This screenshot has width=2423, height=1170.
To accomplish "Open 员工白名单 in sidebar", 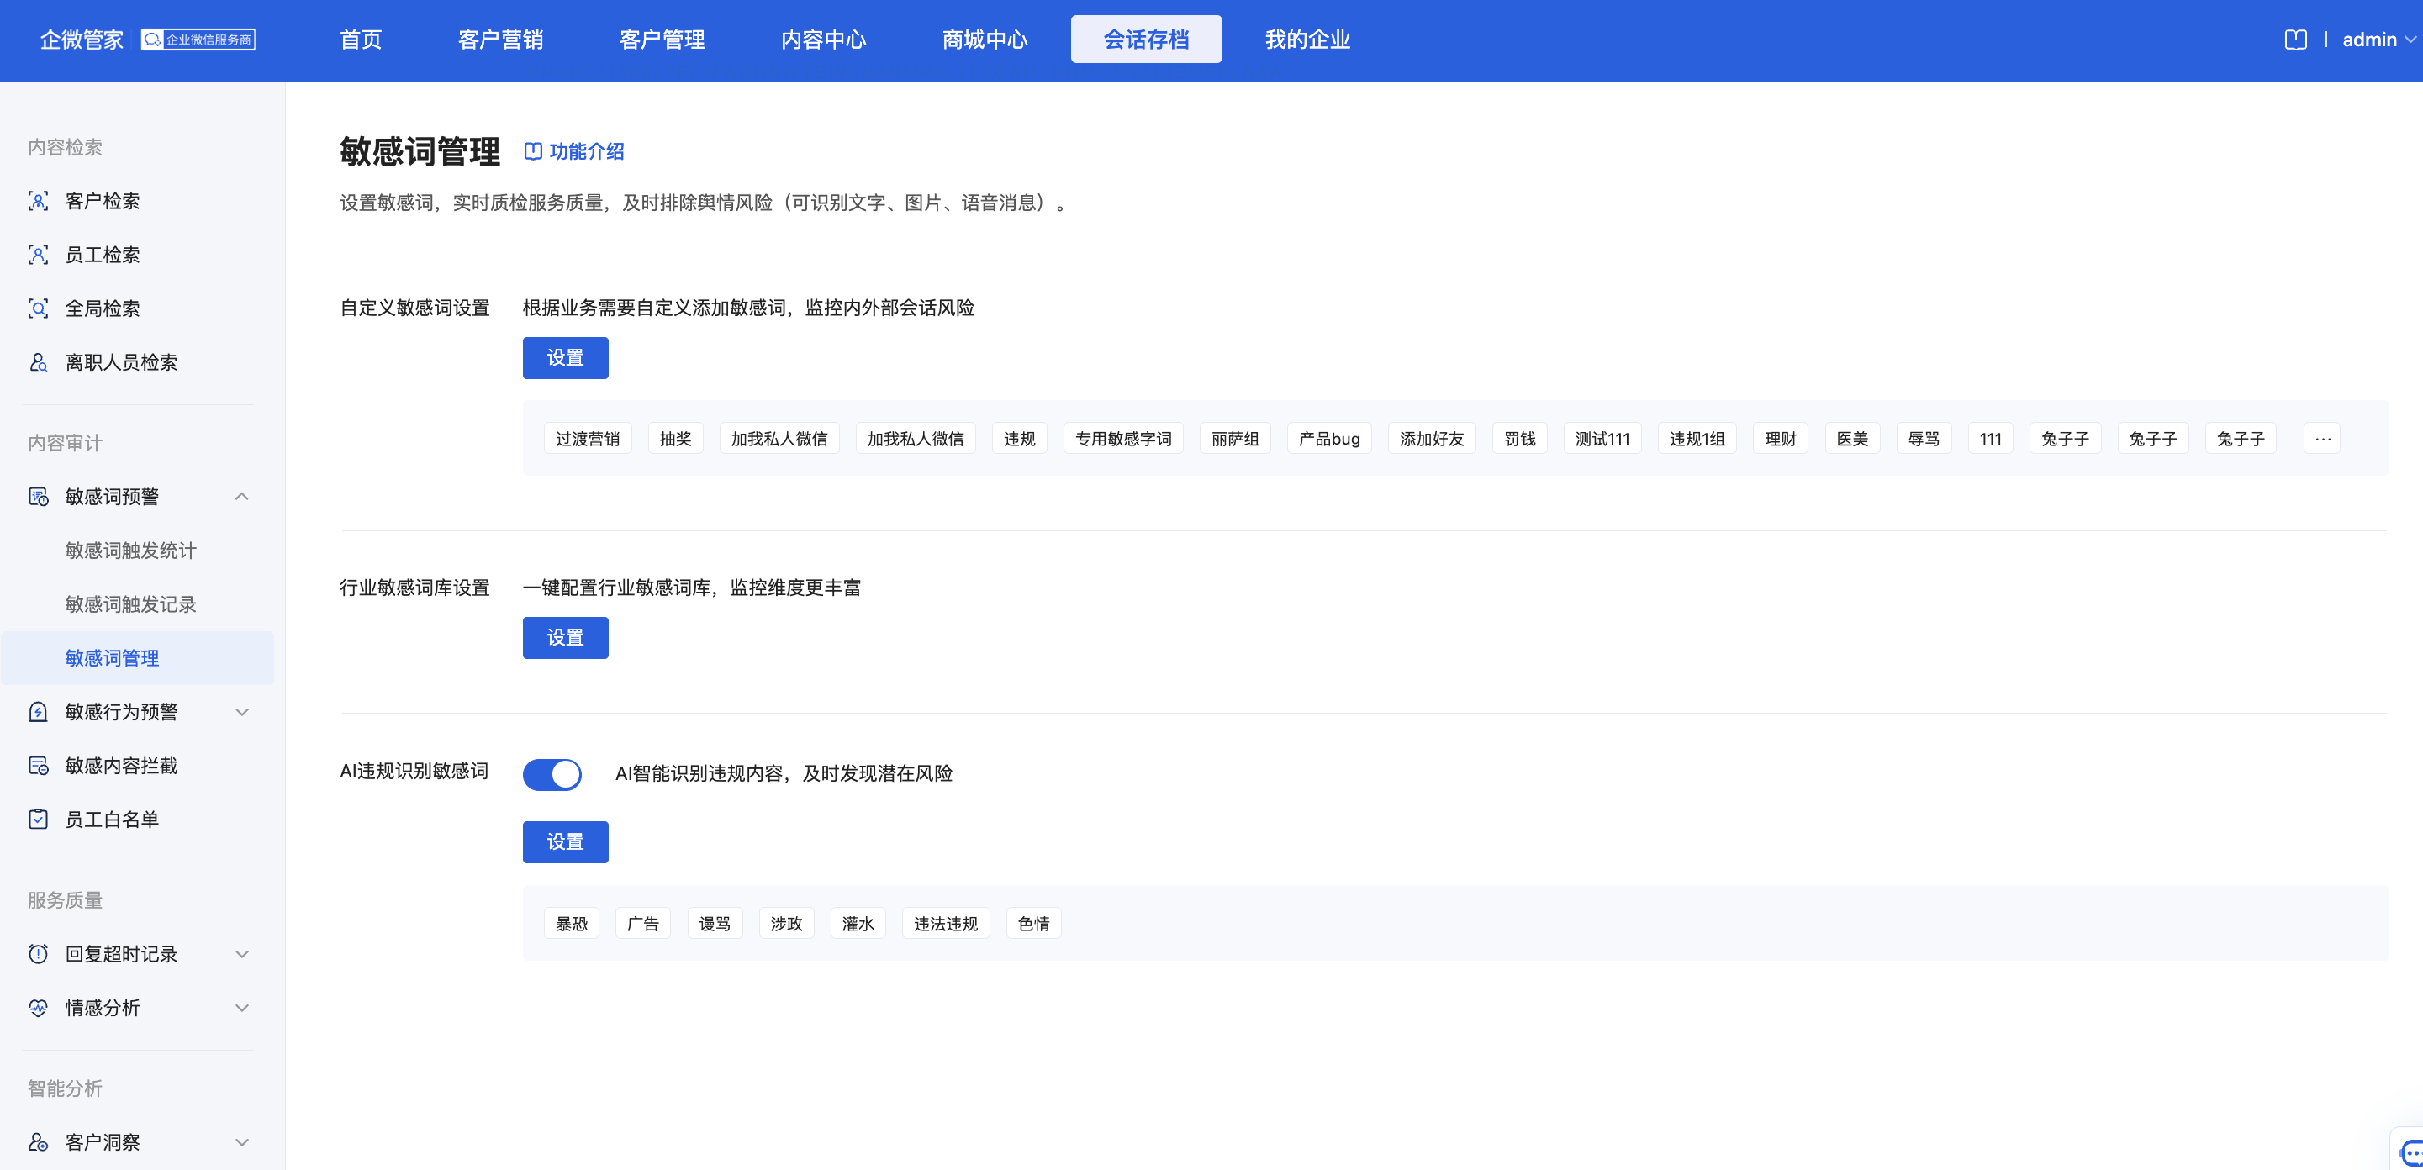I will click(112, 820).
